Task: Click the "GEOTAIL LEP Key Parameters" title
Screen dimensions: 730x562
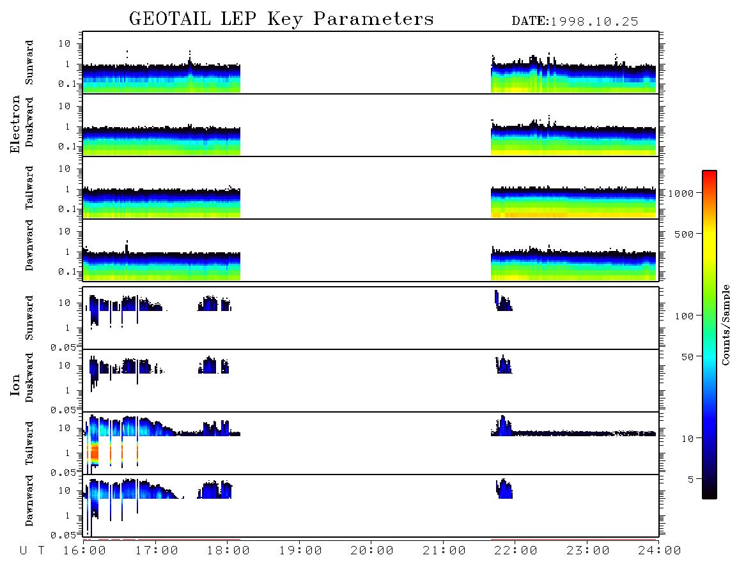Action: pos(281,19)
